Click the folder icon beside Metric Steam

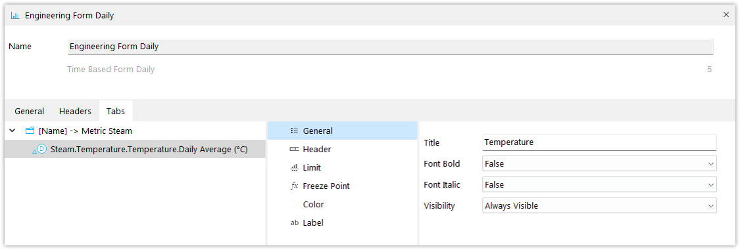pyautogui.click(x=30, y=131)
